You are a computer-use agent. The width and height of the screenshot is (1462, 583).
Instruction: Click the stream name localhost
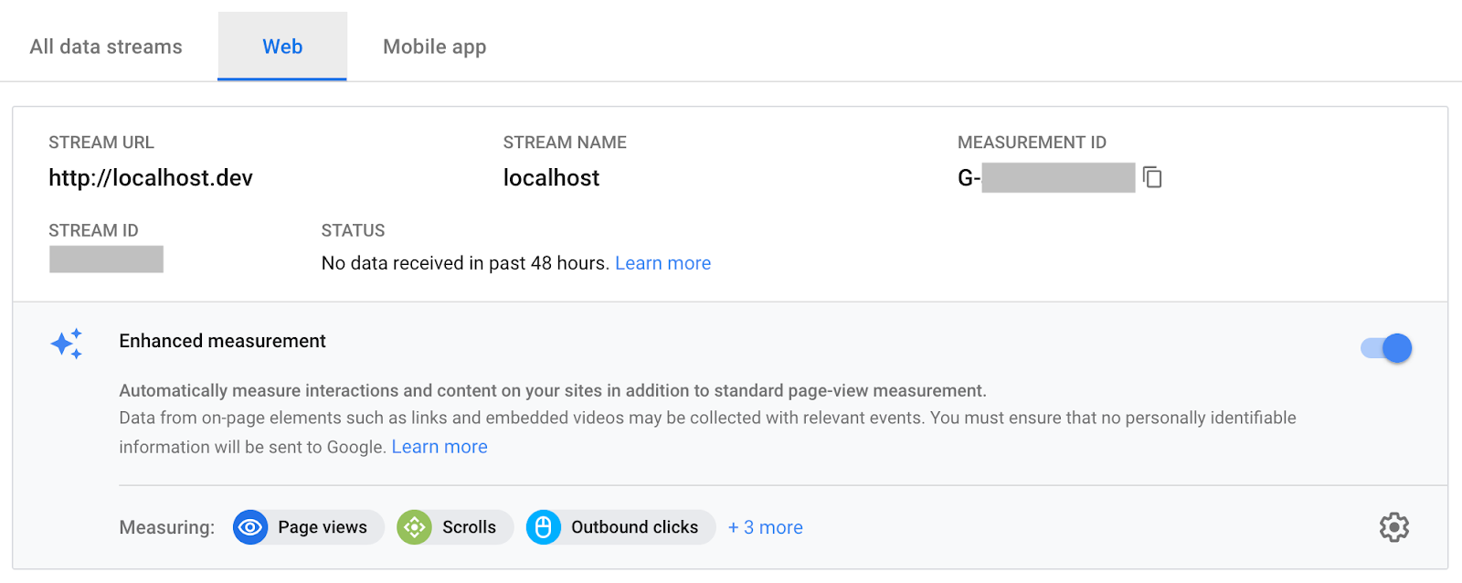pos(551,178)
